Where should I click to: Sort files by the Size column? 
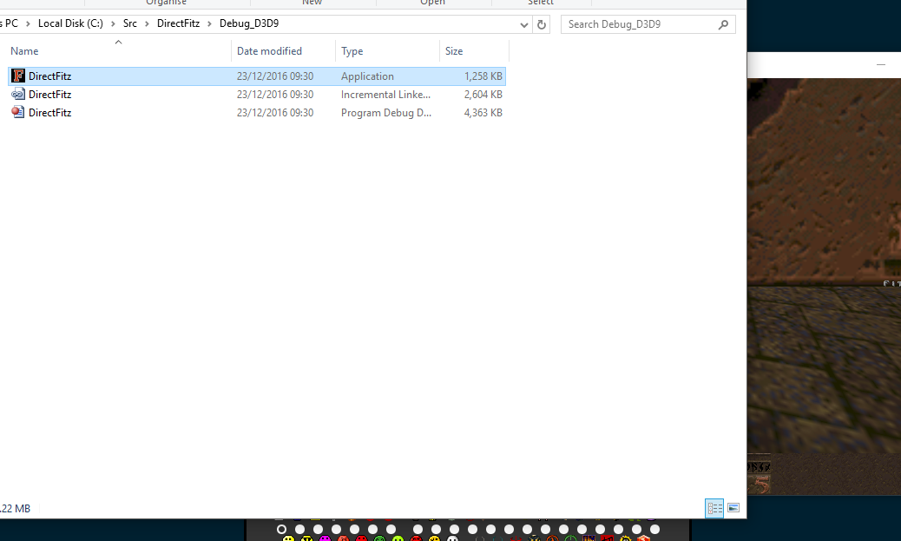(454, 51)
